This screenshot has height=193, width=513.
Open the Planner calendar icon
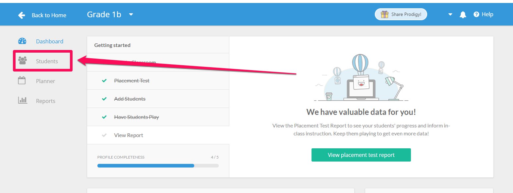(x=22, y=80)
